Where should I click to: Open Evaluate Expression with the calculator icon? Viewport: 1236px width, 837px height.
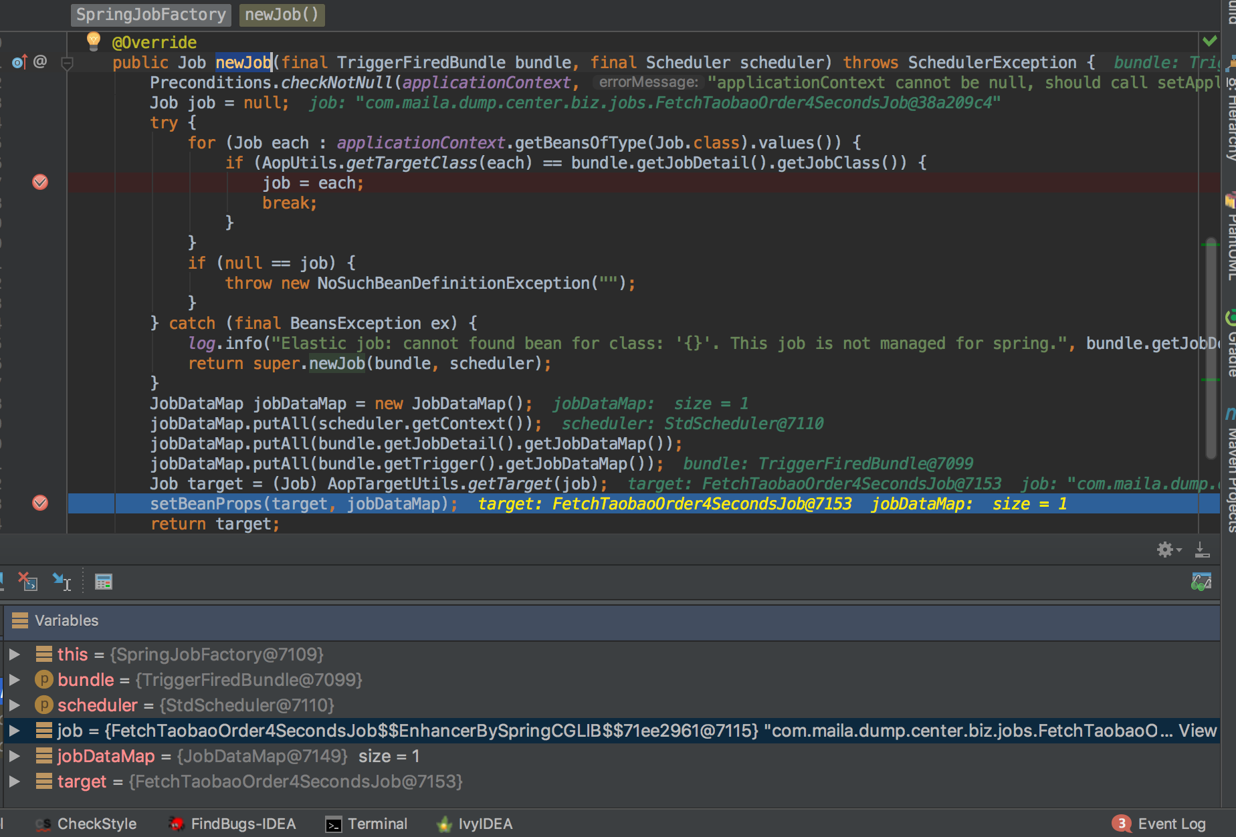tap(104, 581)
